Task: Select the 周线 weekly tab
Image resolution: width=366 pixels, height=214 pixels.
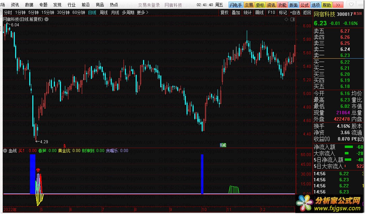Action: 103,12
